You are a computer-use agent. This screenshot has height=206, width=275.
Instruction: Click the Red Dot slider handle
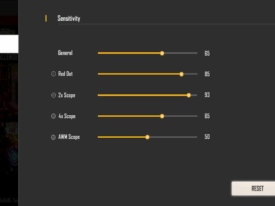[181, 74]
